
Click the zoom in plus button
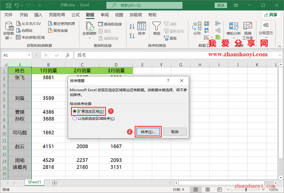(x=264, y=190)
